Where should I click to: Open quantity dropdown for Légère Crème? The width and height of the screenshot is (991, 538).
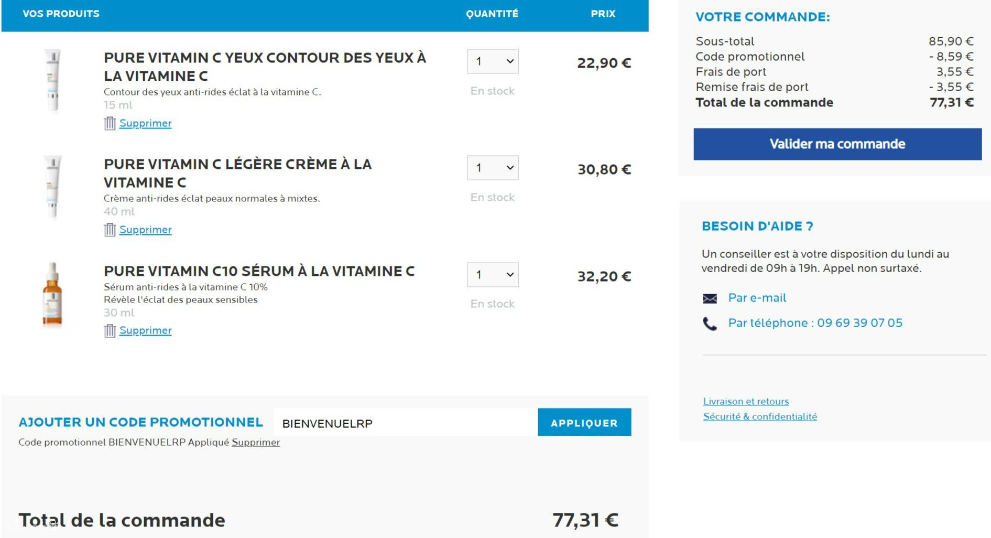(493, 168)
